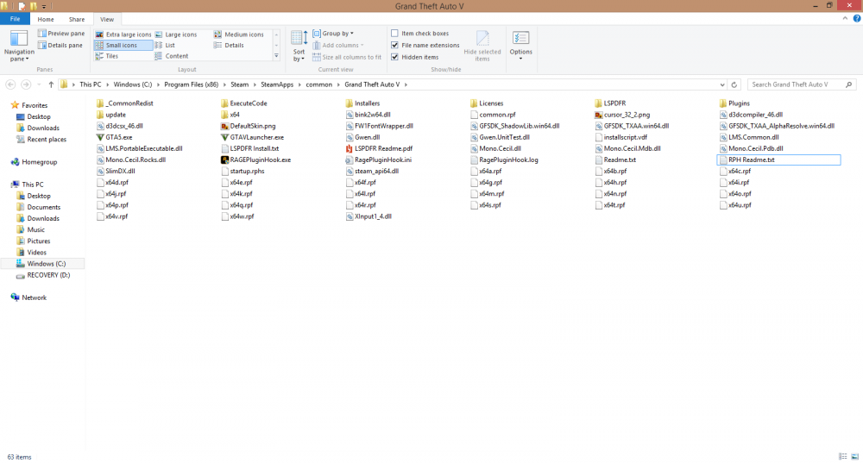
Task: Expand the layout gallery more arrow
Action: pos(276,56)
